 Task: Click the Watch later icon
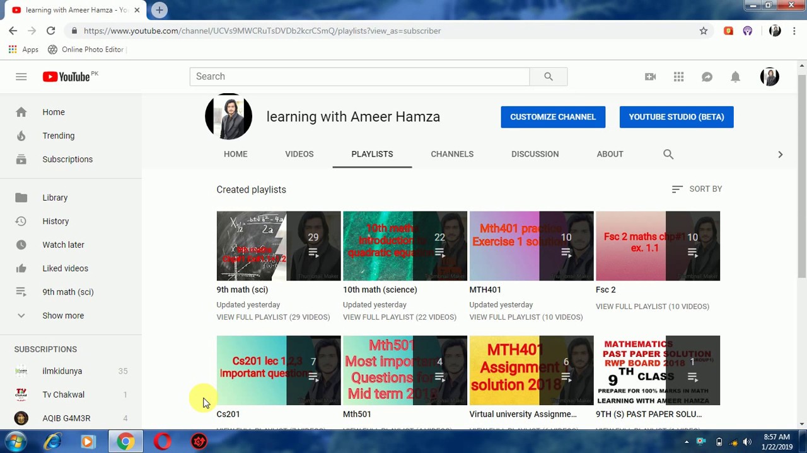tap(21, 245)
